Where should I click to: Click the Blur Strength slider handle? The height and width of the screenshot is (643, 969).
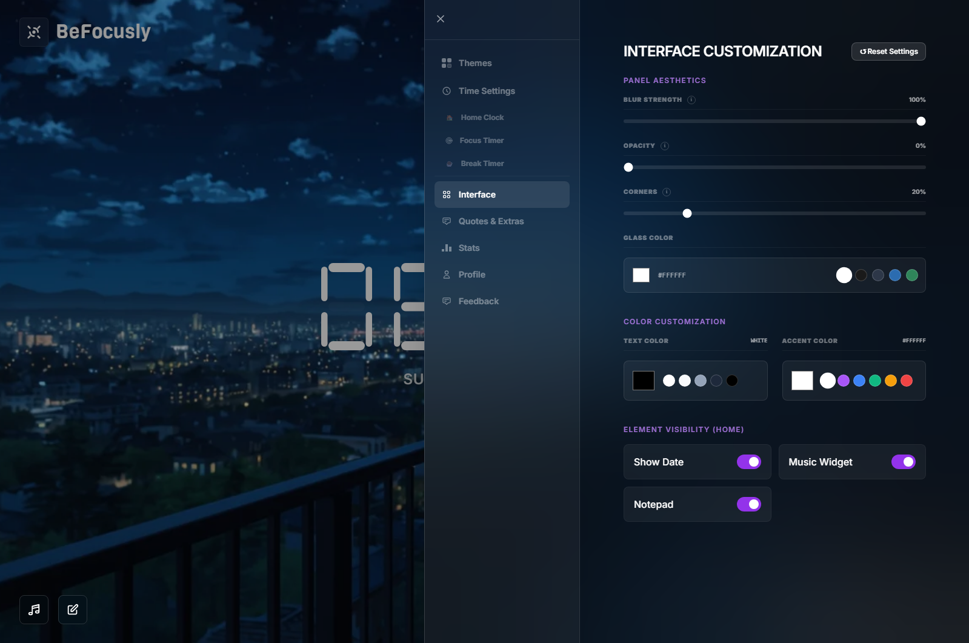(921, 121)
